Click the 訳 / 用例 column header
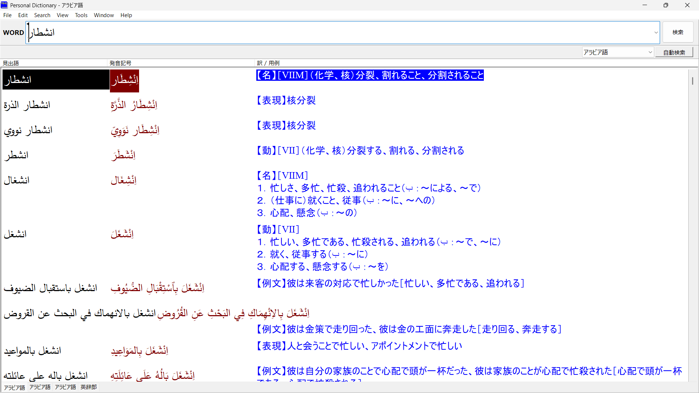 [x=268, y=63]
